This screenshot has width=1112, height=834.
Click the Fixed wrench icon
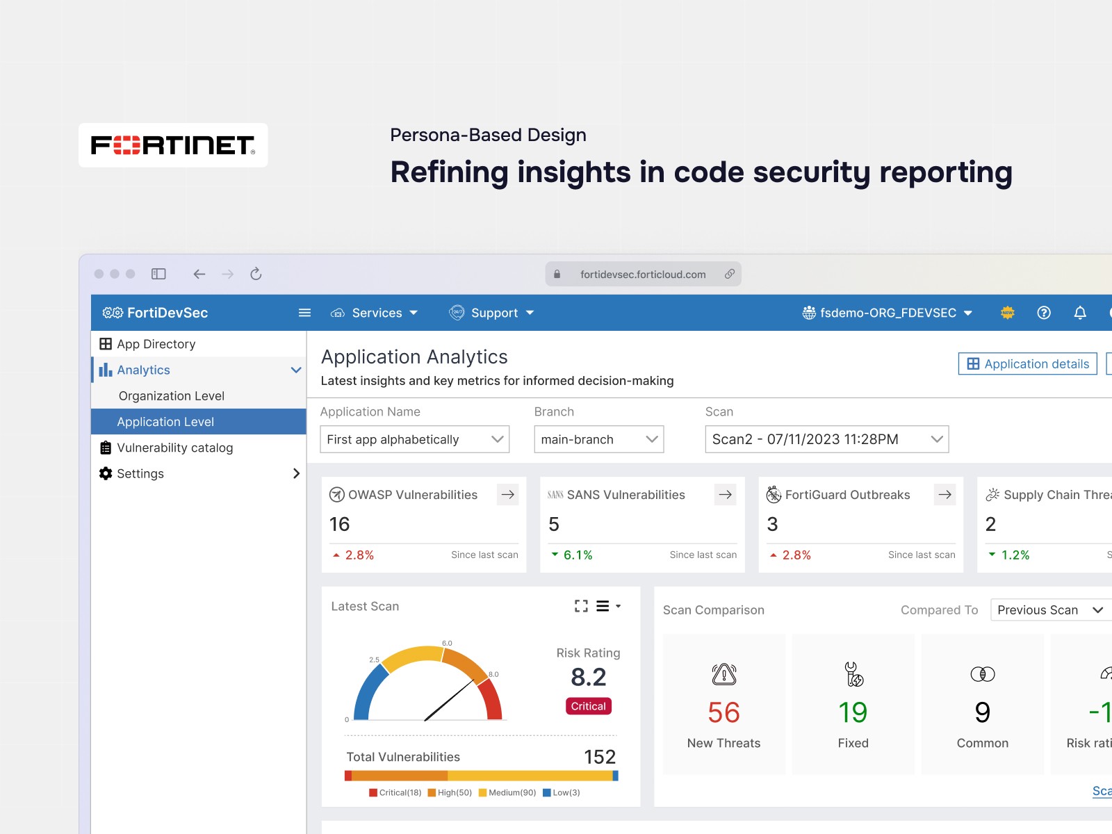[853, 674]
